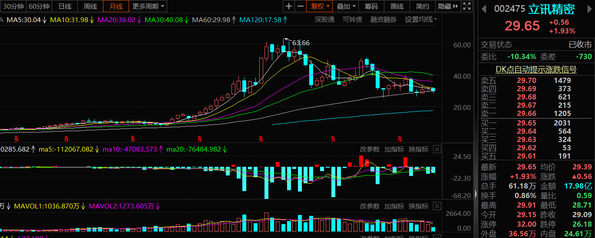Screen dimensions: 595x238
Task: Click the 60.00 price axis label
Action: pyautogui.click(x=462, y=45)
